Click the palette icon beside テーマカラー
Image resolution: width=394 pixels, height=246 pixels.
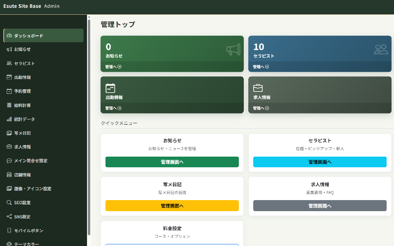click(9, 244)
